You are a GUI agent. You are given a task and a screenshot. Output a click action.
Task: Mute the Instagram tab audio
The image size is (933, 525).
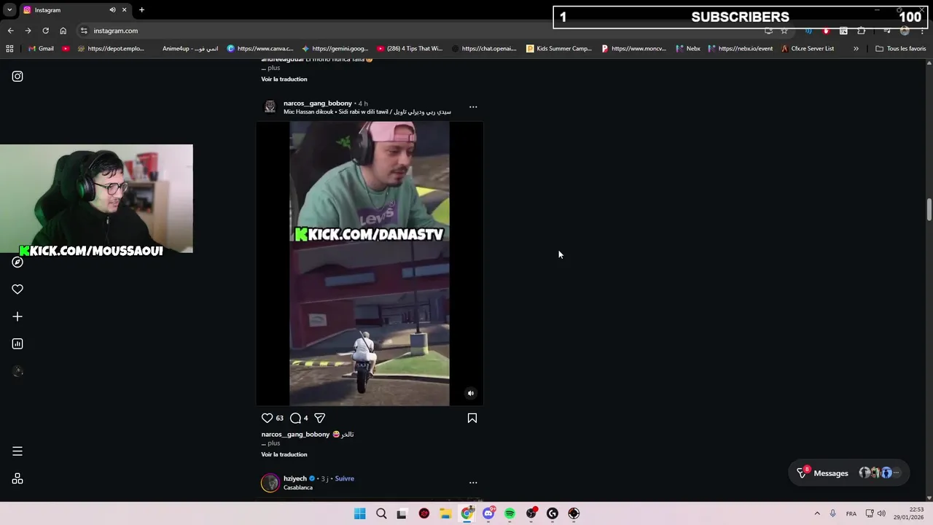(x=112, y=10)
